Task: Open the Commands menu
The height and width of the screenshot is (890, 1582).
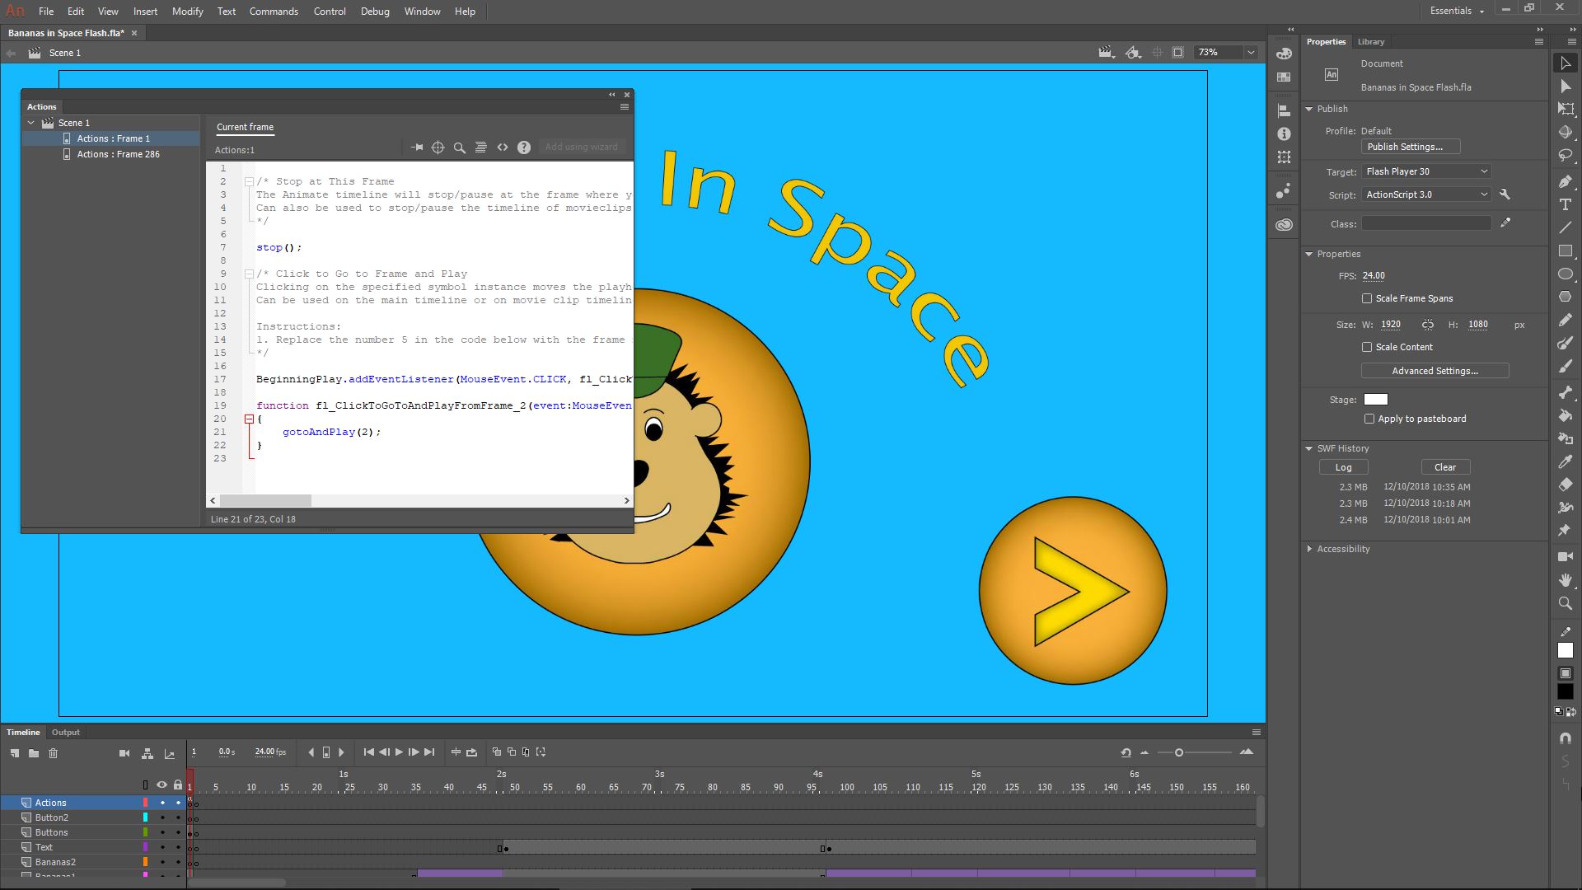Action: 274,12
